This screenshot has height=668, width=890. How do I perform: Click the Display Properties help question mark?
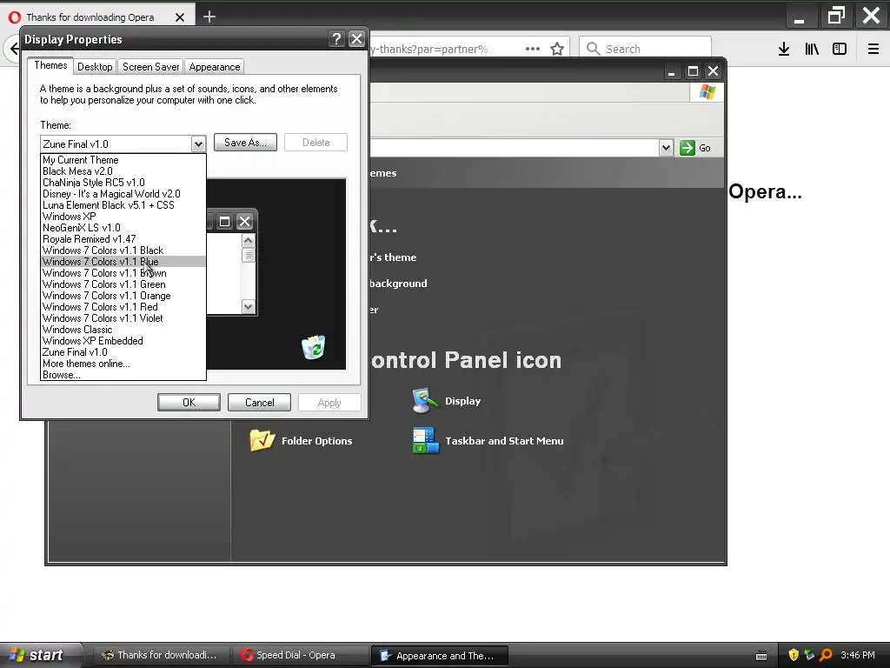click(x=336, y=38)
